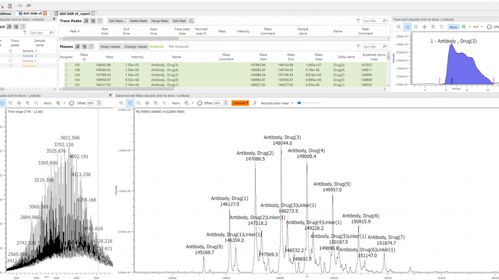Click the Merge Peaks button
The image size is (499, 280).
pyautogui.click(x=160, y=21)
